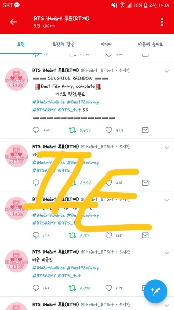Retweet the tweet with 4,090 retweets

coord(72,288)
